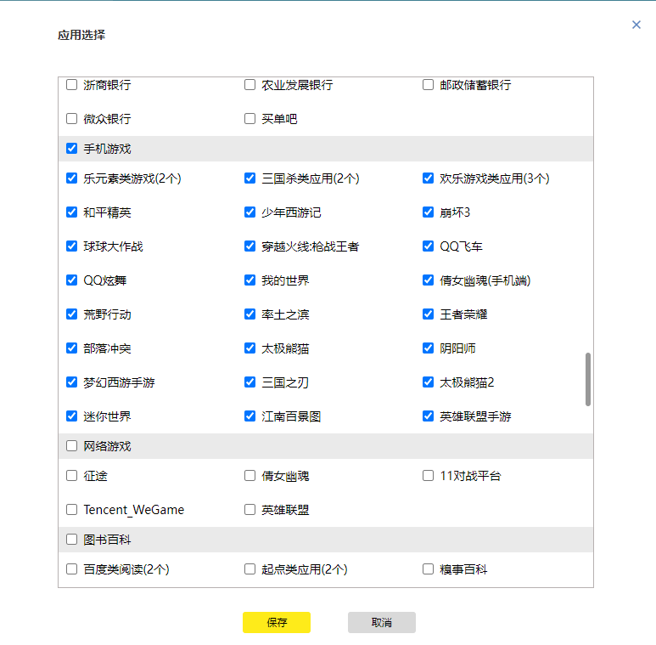Uncheck 欢乐游戏类应用(3个)
656x645 pixels.
point(428,178)
